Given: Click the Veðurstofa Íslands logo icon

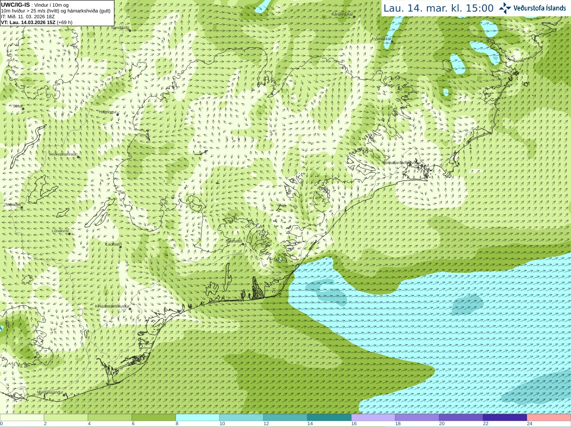Looking at the screenshot, I should coord(505,8).
